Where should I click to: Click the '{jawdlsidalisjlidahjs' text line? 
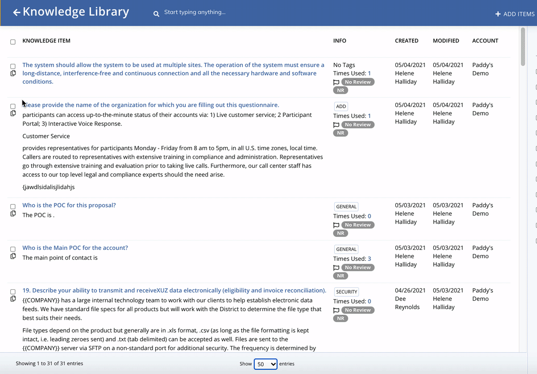[48, 187]
